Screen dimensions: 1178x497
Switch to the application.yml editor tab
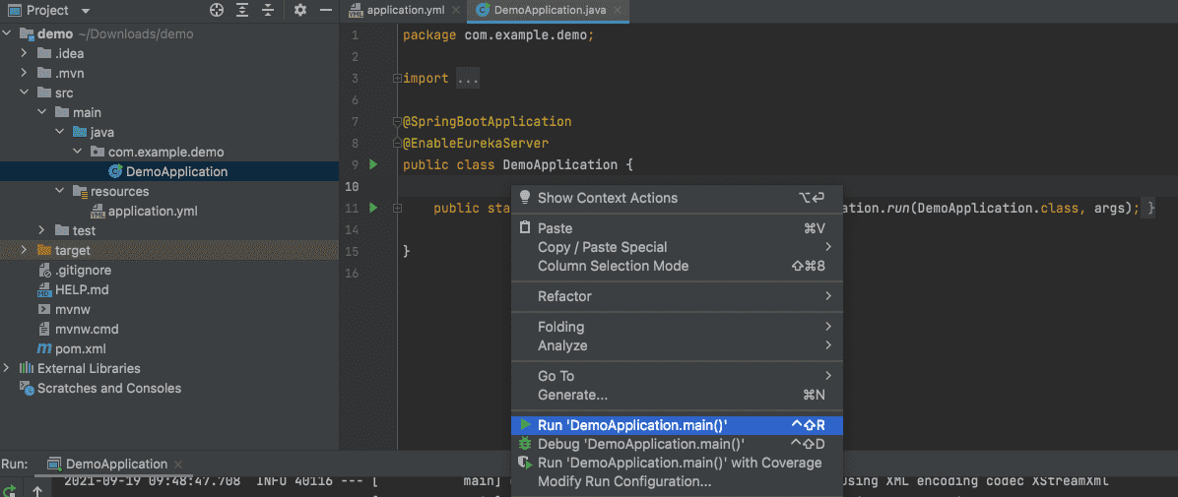tap(405, 11)
